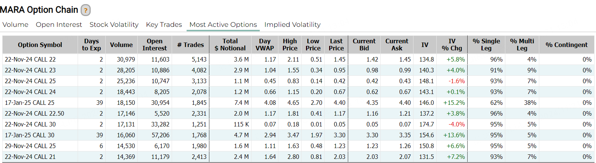Select the 17-Jan-25 CALL 30 option
The height and width of the screenshot is (163, 596).
[x=29, y=135]
